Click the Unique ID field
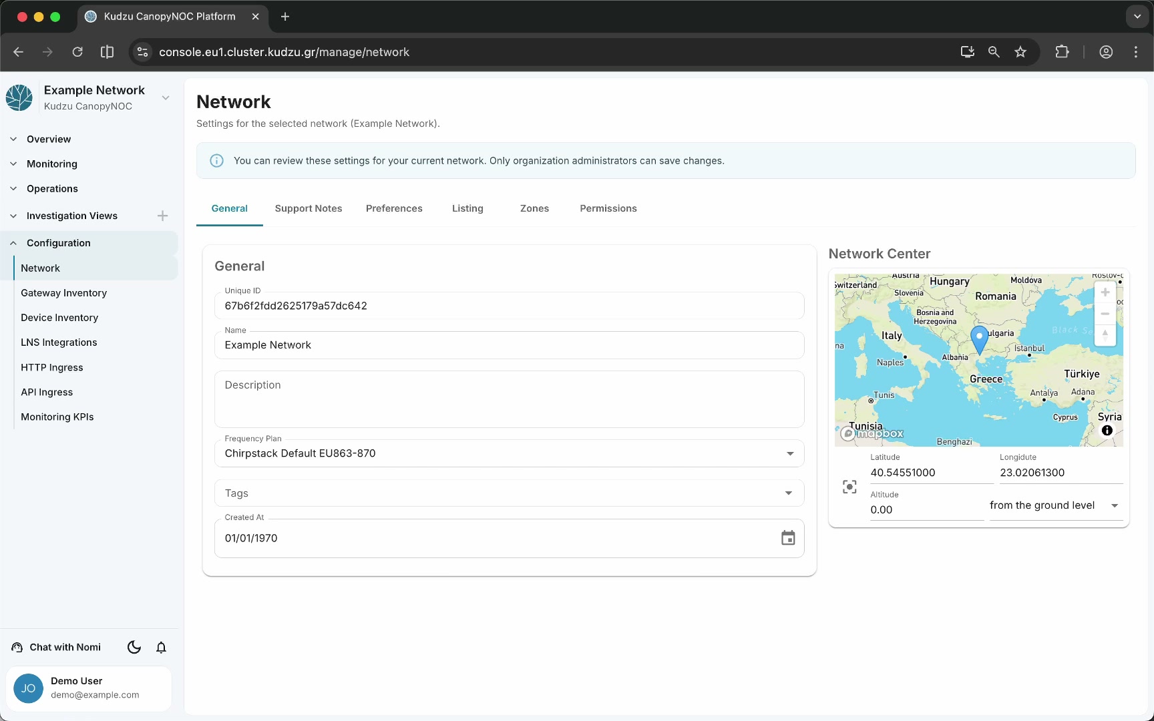The height and width of the screenshot is (721, 1154). tap(509, 306)
